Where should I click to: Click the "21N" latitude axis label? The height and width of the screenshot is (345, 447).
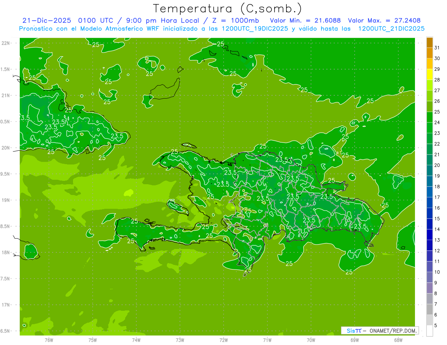coord(6,95)
